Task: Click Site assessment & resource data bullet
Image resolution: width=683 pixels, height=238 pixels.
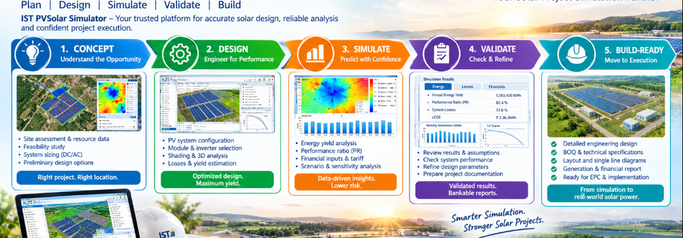Action: coord(65,139)
